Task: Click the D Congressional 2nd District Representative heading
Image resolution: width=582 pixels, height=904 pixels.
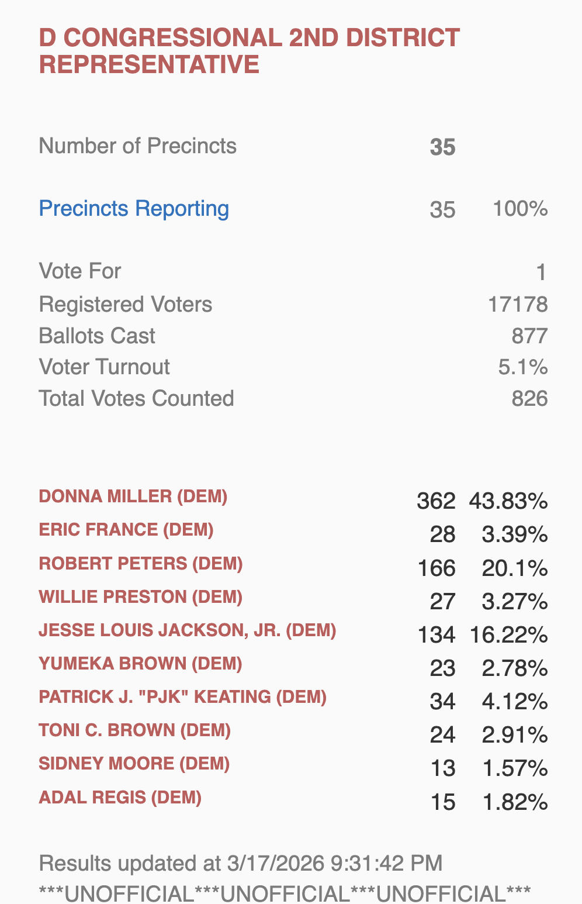Action: pos(249,51)
